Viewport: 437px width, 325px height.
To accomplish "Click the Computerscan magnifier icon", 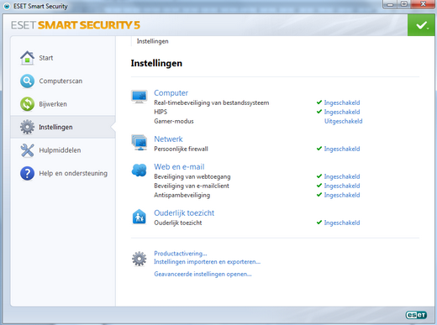I will click(27, 81).
